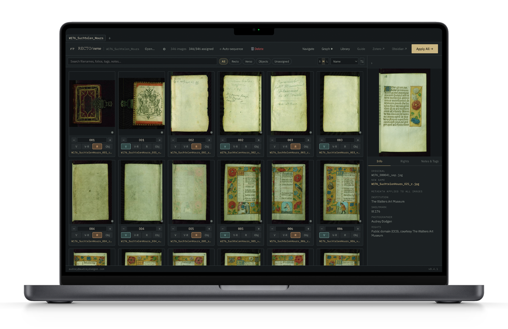
Task: Click the search filenames input field
Action: (142, 61)
